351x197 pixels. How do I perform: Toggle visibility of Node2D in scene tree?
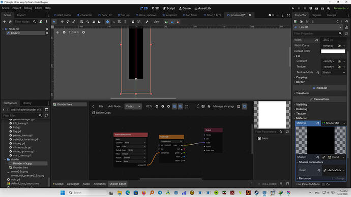tap(47, 29)
